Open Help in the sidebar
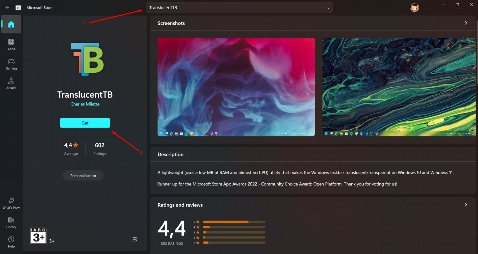 point(11,242)
